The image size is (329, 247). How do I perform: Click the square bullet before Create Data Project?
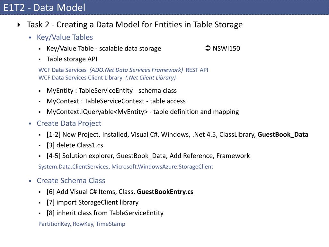tap(30, 123)
